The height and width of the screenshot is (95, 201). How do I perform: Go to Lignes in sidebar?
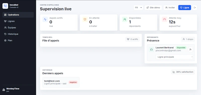pyautogui.click(x=18, y=21)
